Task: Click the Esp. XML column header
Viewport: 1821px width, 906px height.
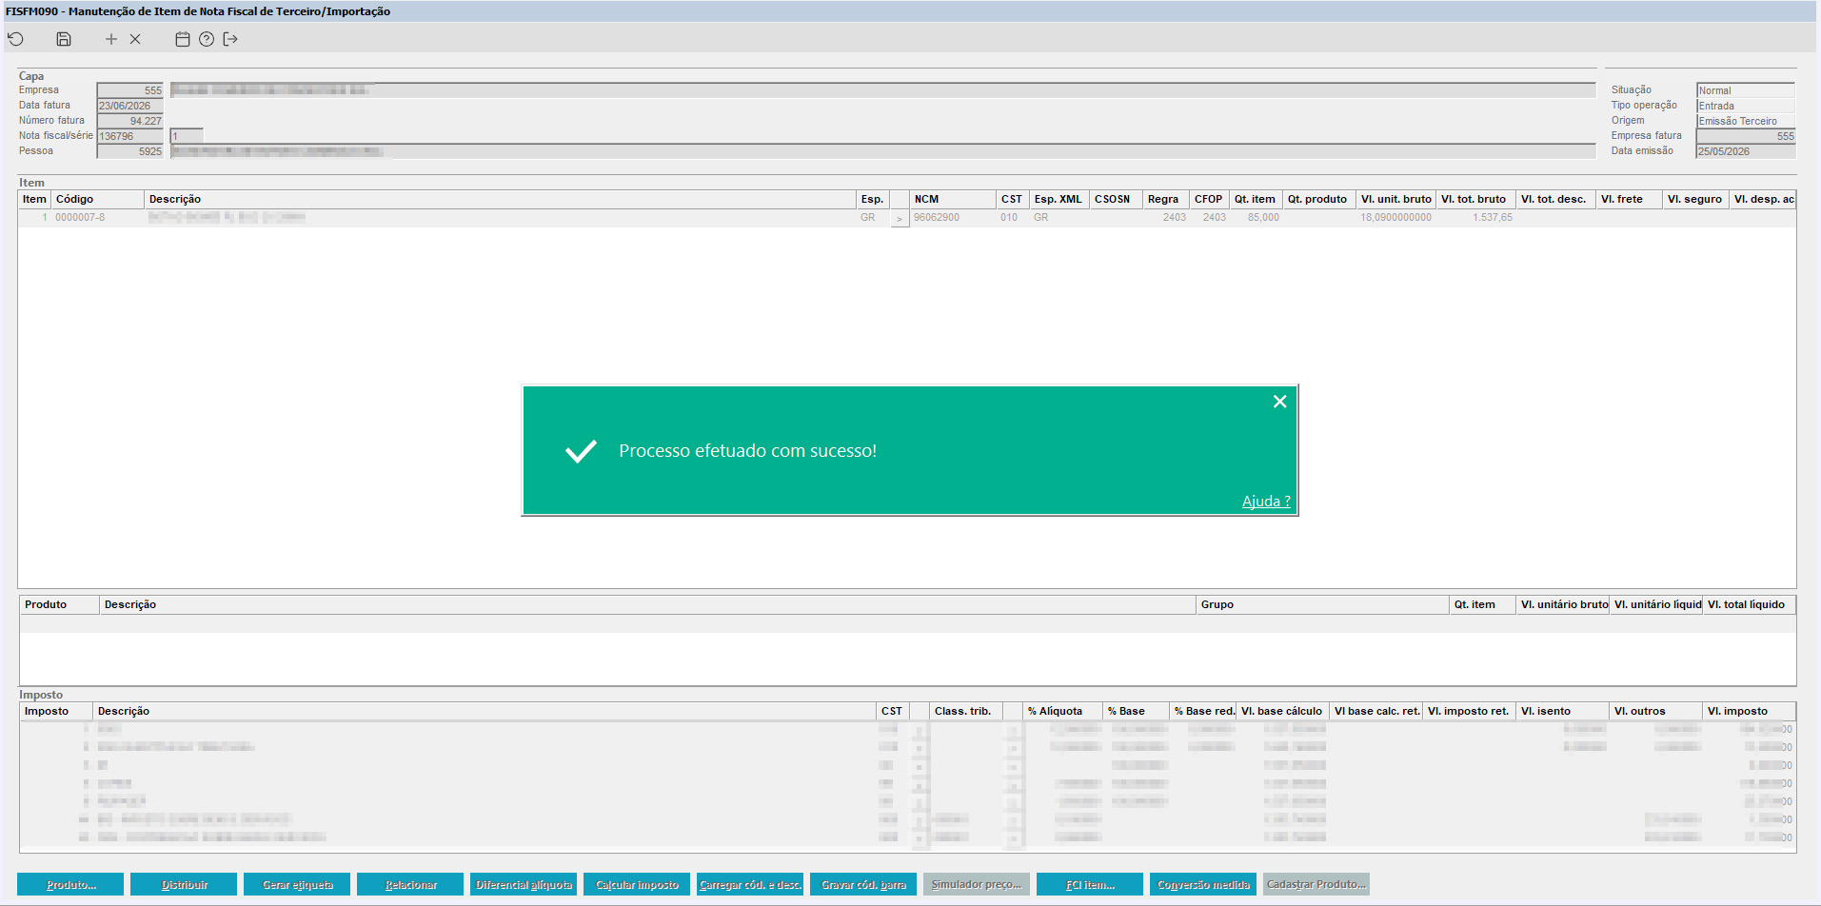Action: 1059,199
